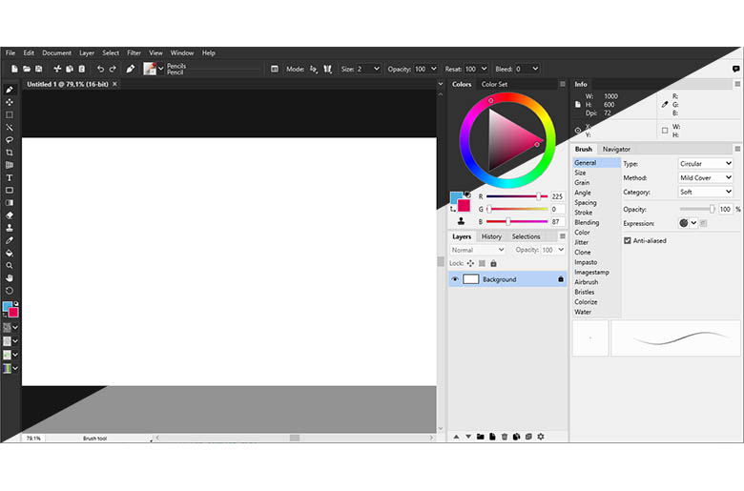This screenshot has height=491, width=744.
Task: Select the Crop tool
Action: point(10,153)
